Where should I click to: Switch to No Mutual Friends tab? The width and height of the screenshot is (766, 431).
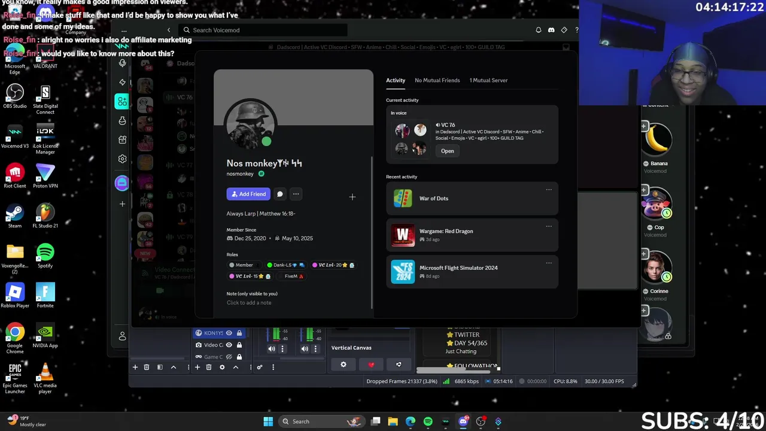pyautogui.click(x=437, y=80)
